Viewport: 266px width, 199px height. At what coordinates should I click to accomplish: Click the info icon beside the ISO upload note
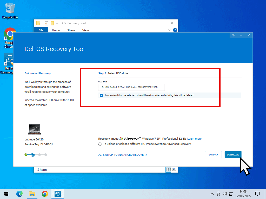click(x=100, y=144)
